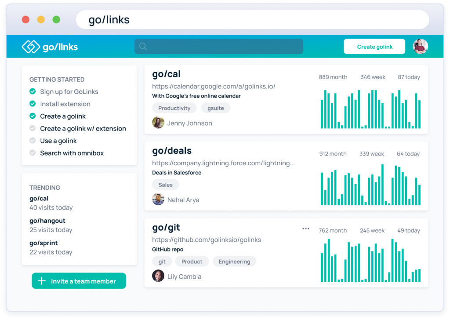The width and height of the screenshot is (450, 320).
Task: Click the '912 month' stat
Action: click(333, 153)
